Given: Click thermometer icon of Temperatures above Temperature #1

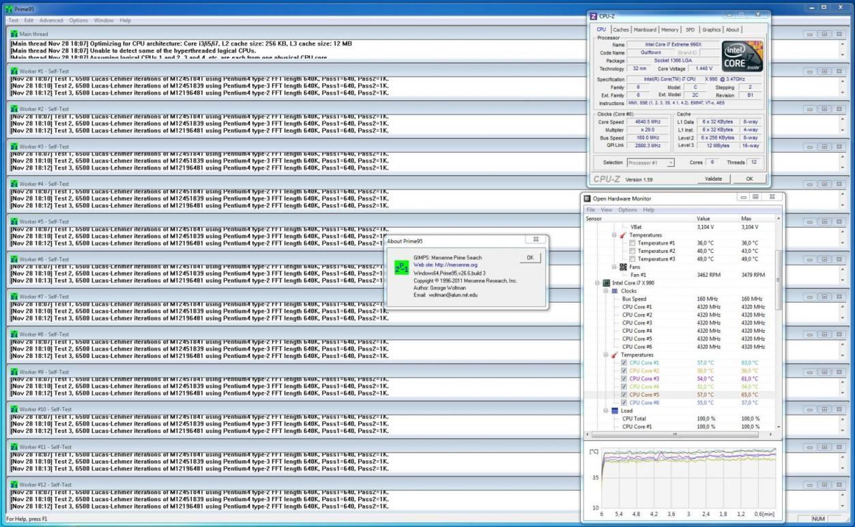Looking at the screenshot, I should [623, 235].
